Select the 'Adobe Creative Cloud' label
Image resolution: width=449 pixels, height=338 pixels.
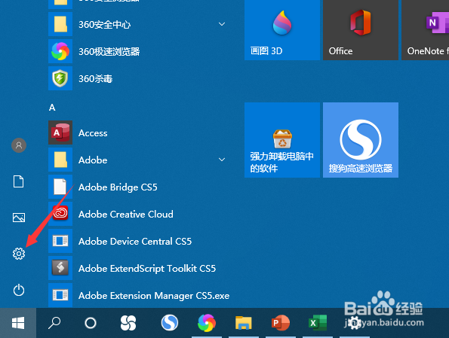[126, 214]
